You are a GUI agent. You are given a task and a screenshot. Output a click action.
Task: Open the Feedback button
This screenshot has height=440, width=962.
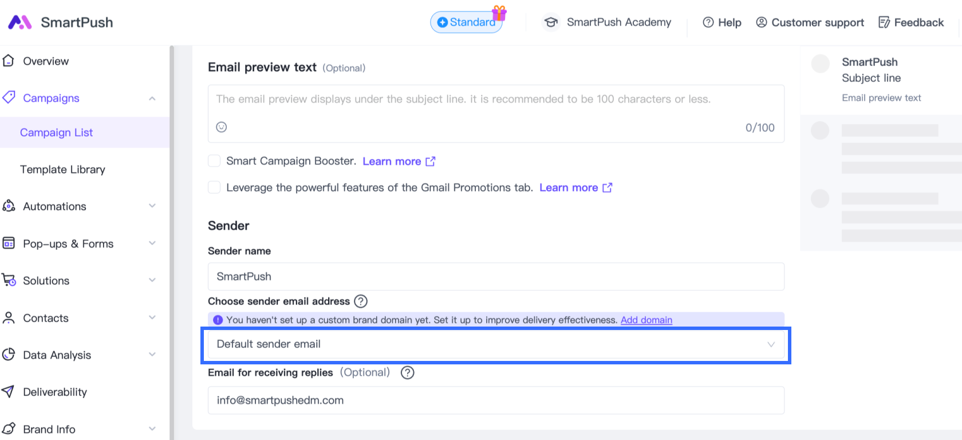(x=911, y=22)
